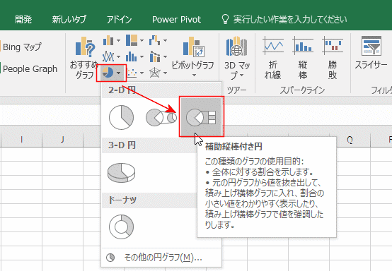Expand the radar chart dropdown arrow
Image resolution: width=392 pixels, height=271 pixels.
[165, 73]
